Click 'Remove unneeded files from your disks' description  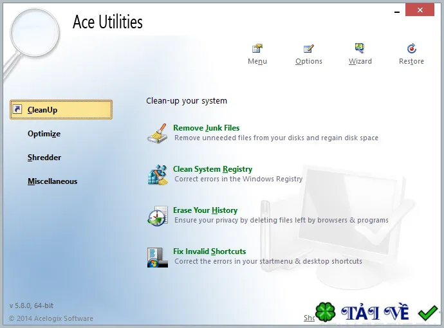point(276,138)
